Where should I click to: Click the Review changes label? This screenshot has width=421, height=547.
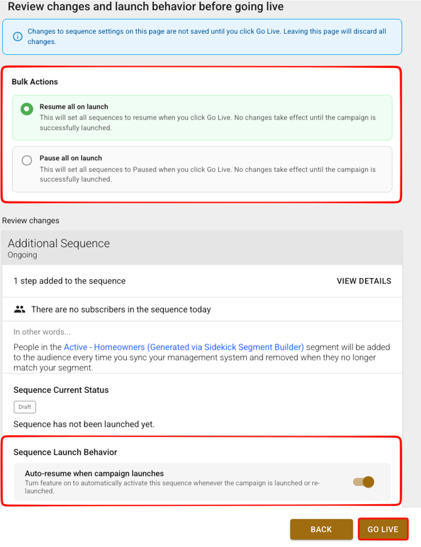click(x=31, y=221)
